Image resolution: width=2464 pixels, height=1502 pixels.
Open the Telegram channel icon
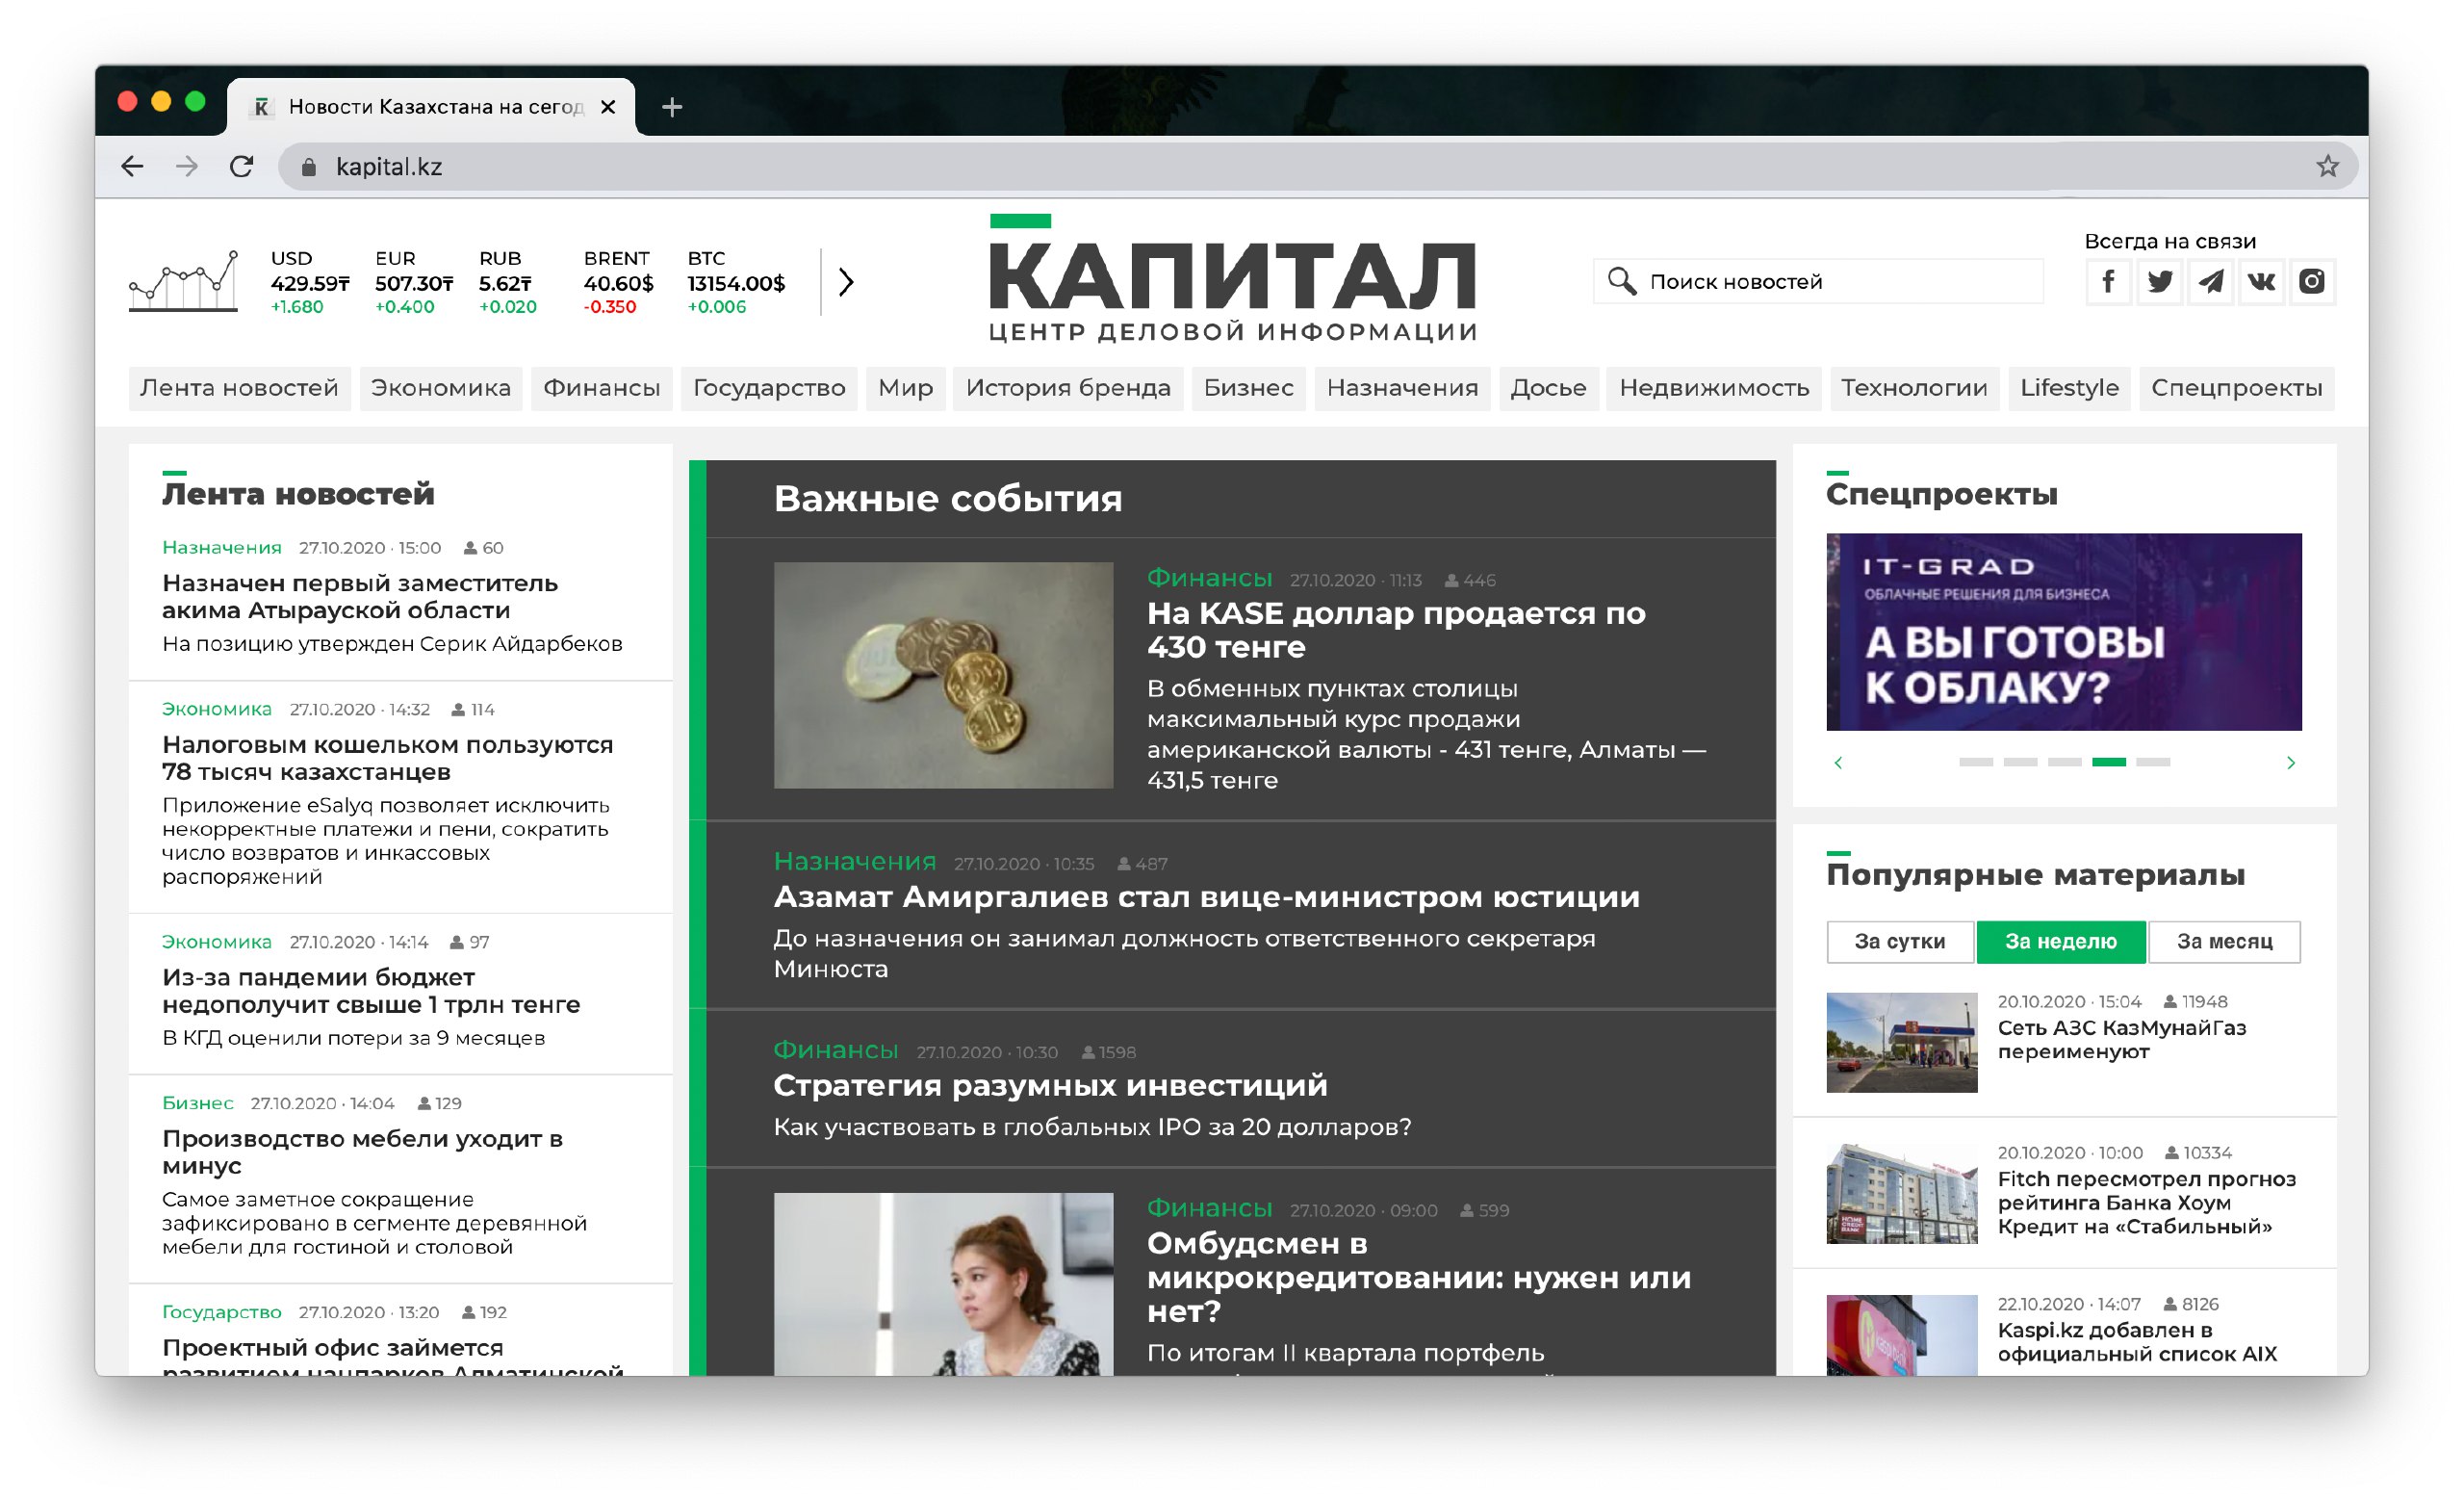pos(2210,282)
